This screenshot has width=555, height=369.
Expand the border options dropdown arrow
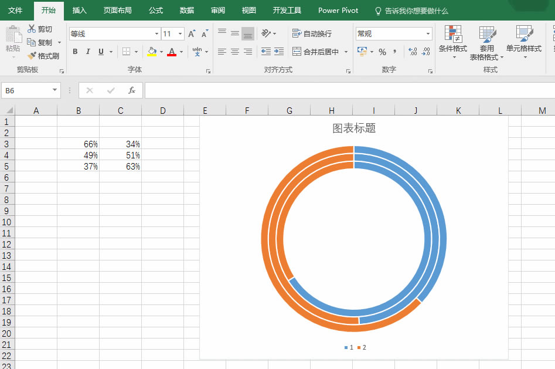coord(137,52)
